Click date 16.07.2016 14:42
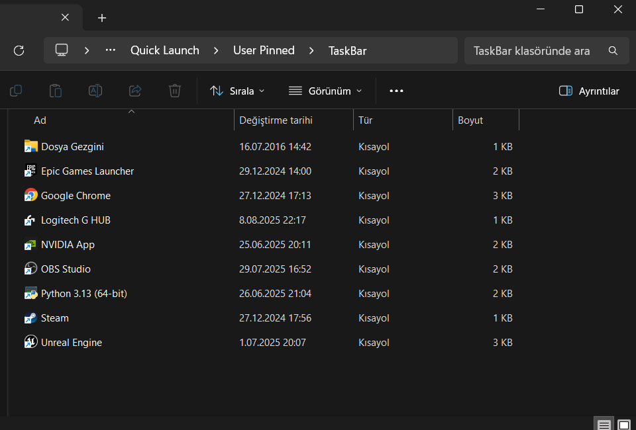The width and height of the screenshot is (636, 430). click(x=275, y=147)
